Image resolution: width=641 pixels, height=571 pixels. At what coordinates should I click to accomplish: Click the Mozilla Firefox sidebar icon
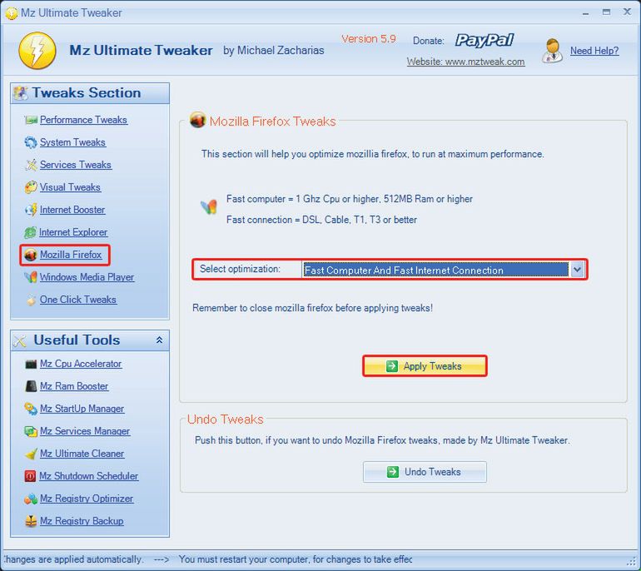click(31, 255)
